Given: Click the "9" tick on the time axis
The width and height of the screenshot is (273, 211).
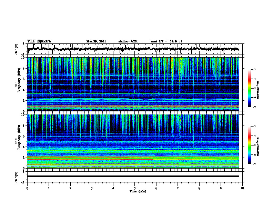Looking at the screenshot, I should [221, 188].
